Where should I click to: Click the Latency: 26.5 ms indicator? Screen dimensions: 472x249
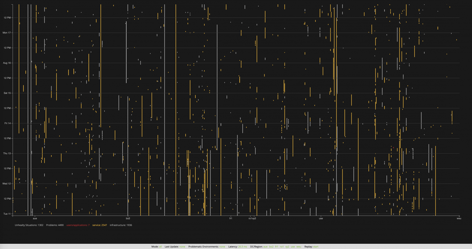pos(242,247)
